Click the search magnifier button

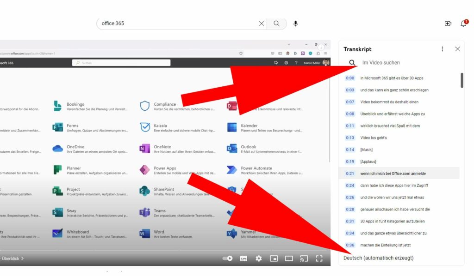(276, 24)
